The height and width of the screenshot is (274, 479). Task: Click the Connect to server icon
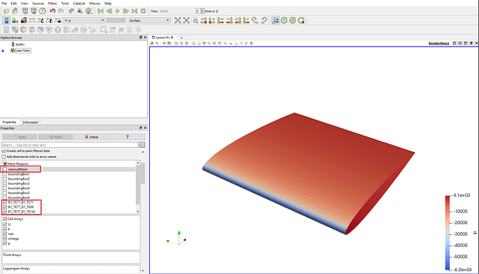(25, 11)
